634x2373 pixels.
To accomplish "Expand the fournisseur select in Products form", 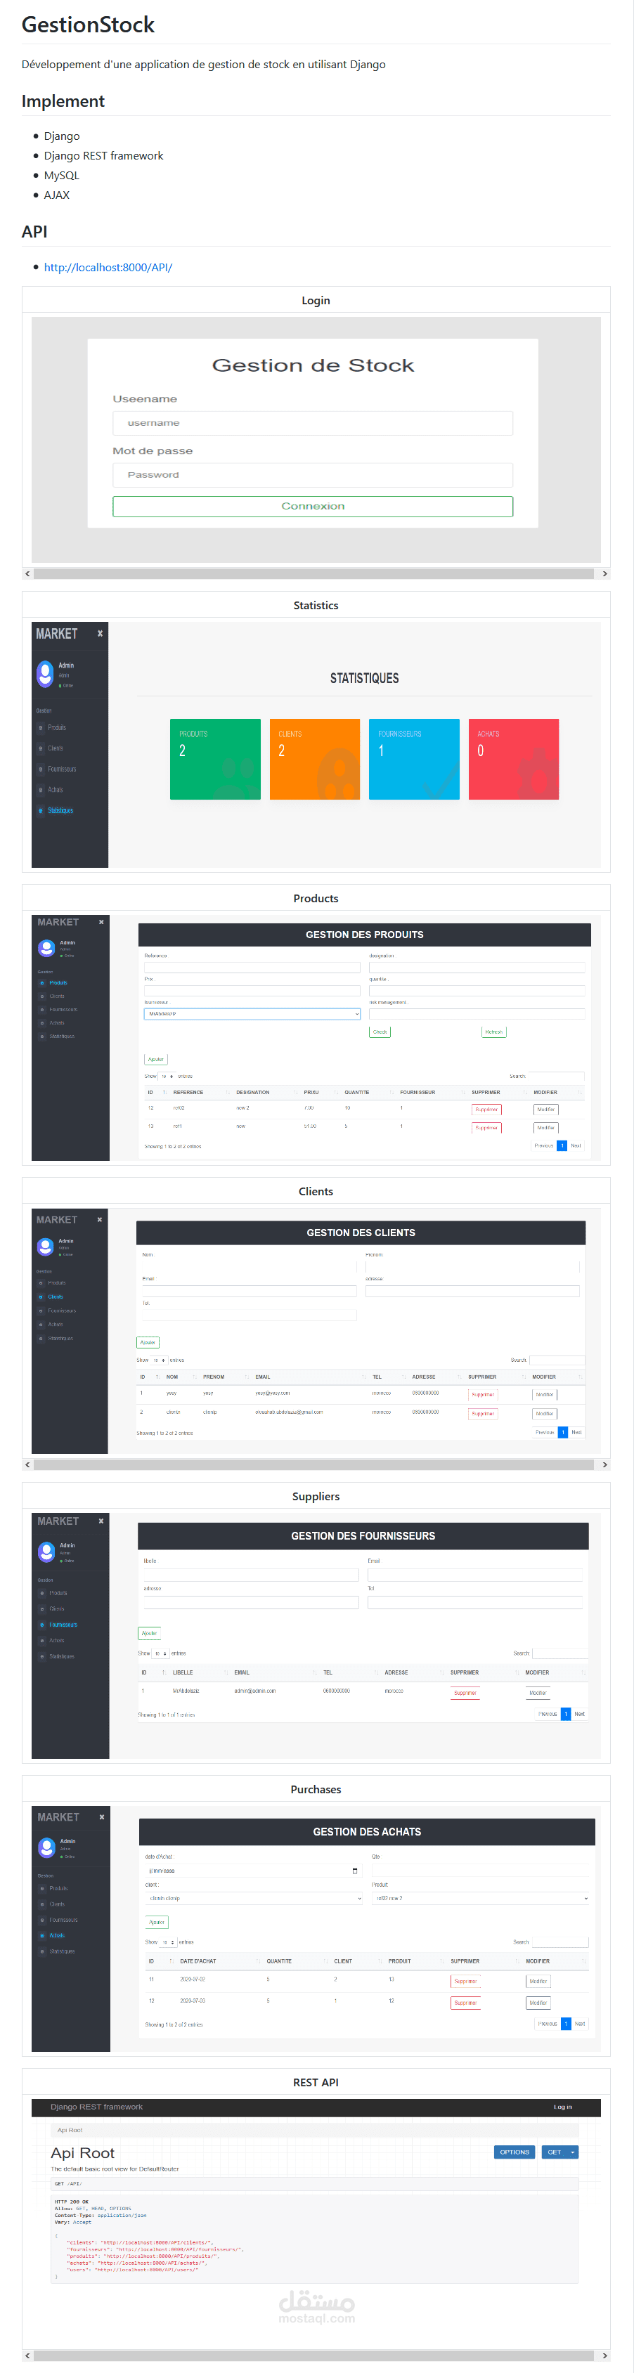I will point(252,1013).
